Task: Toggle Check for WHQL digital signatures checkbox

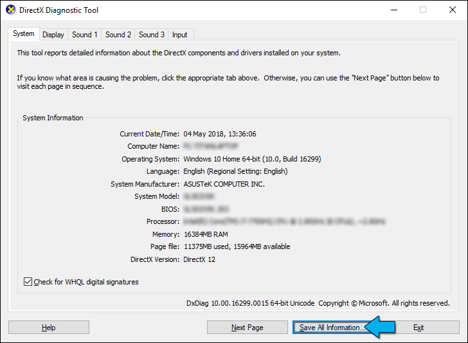Action: point(28,282)
